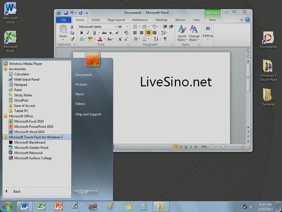Click the Grow Font button
This screenshot has width=282, height=212.
click(120, 39)
